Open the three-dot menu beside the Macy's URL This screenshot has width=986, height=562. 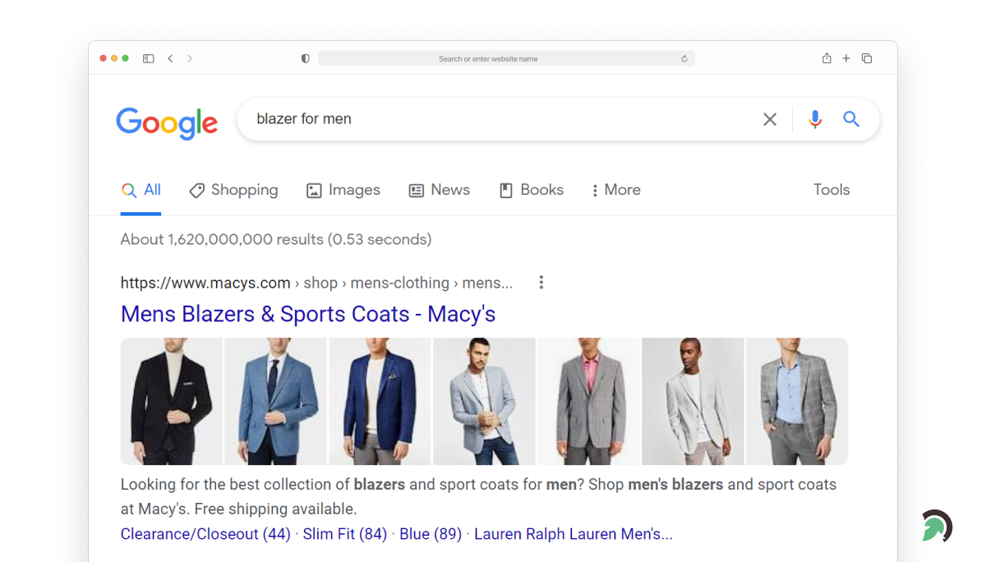click(x=541, y=282)
